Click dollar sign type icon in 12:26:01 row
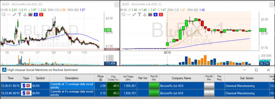 coord(24,86)
